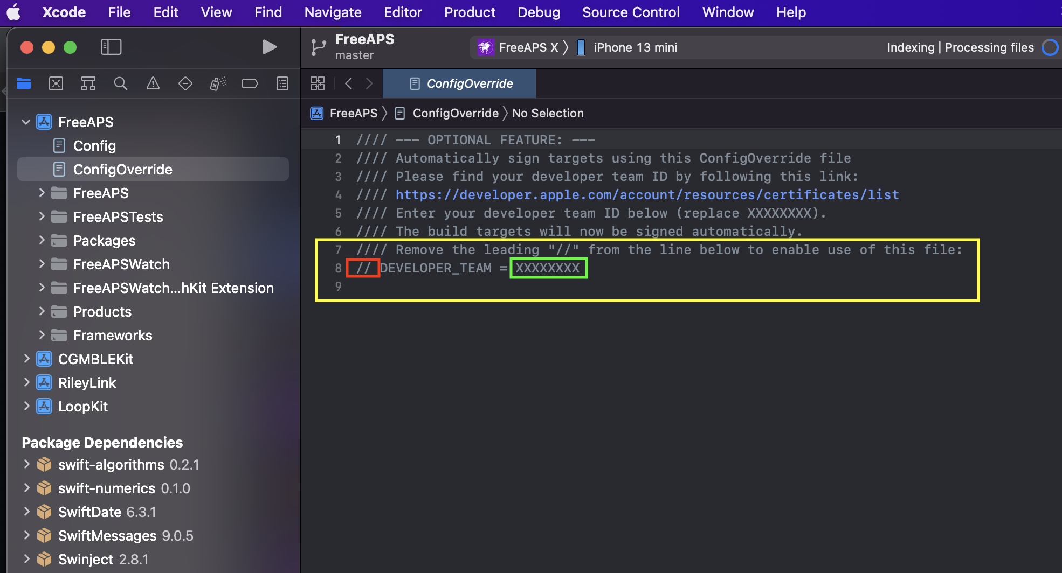
Task: Choose the iPhone 13 mini destination
Action: pyautogui.click(x=636, y=47)
